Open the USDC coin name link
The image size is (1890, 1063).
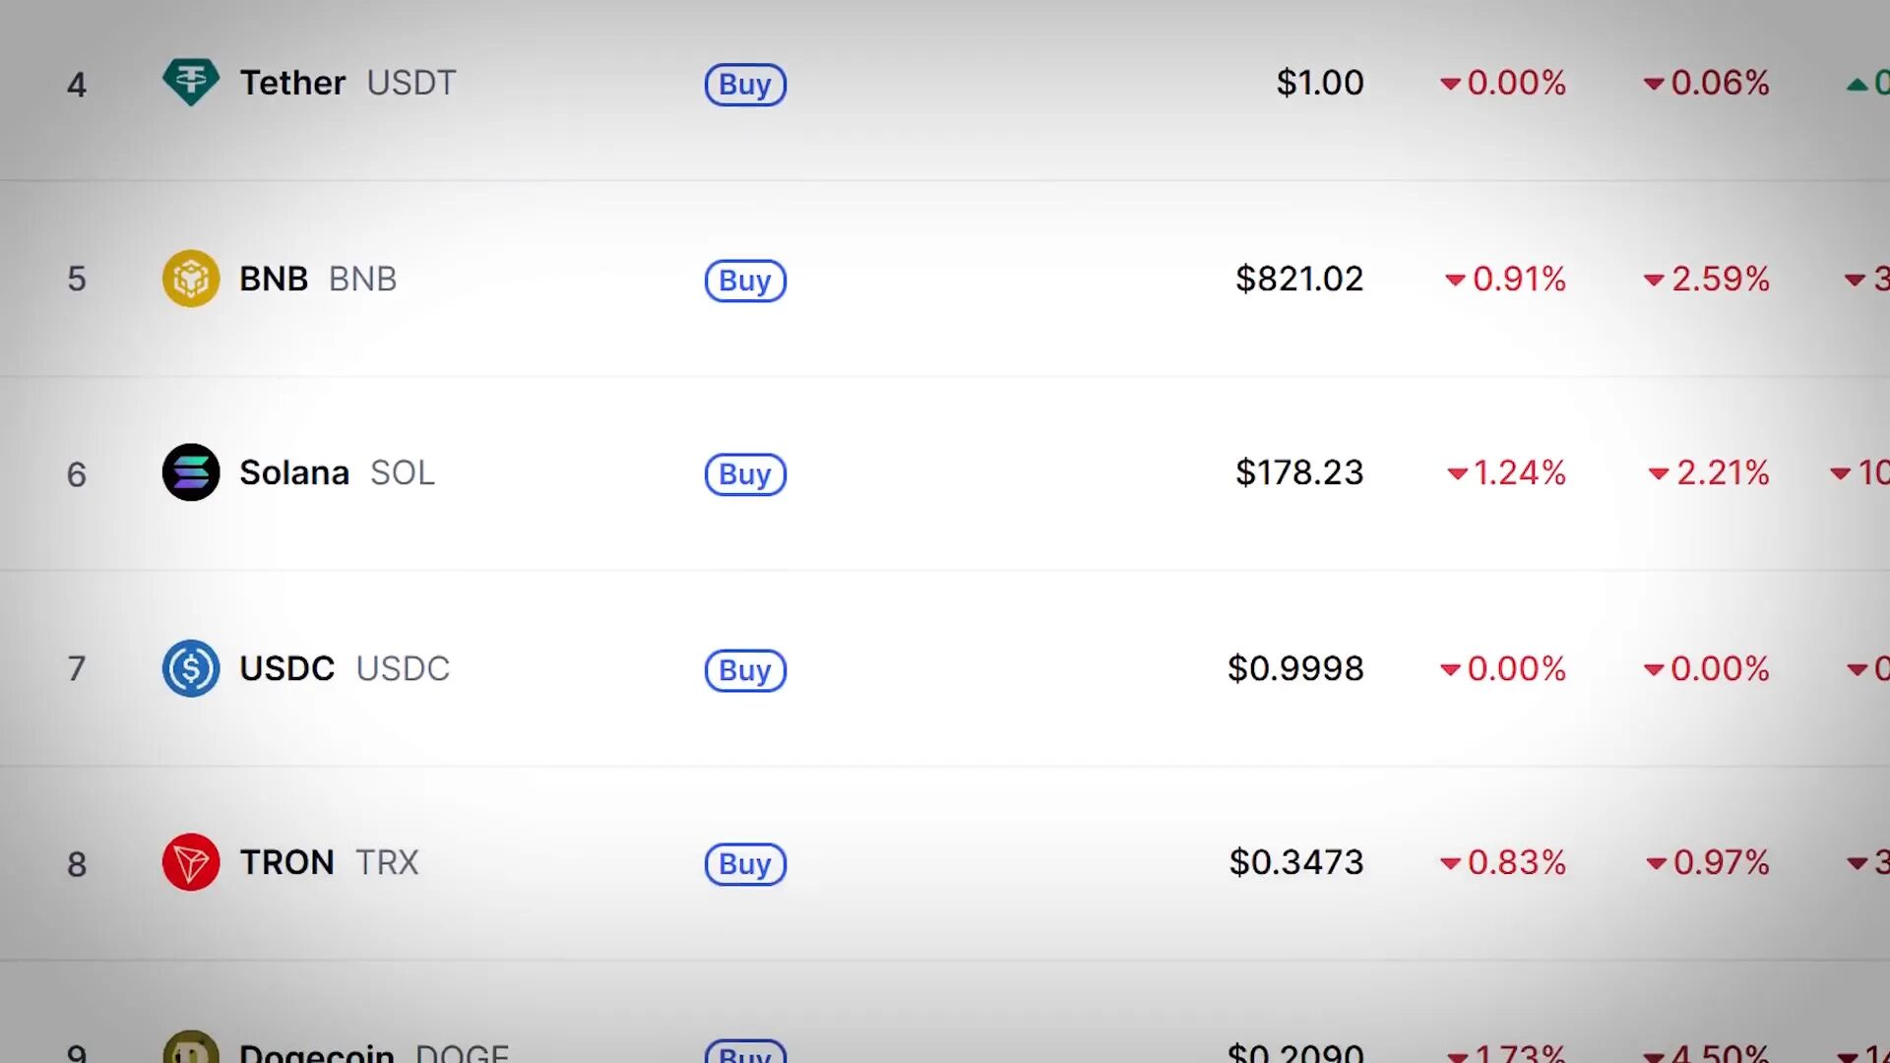point(345,668)
